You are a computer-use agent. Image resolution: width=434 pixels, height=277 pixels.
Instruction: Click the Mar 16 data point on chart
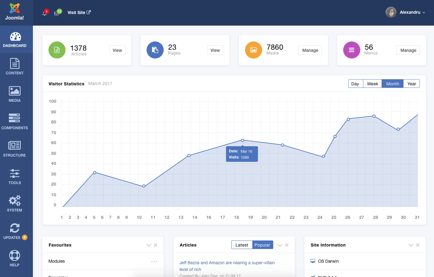click(x=243, y=140)
